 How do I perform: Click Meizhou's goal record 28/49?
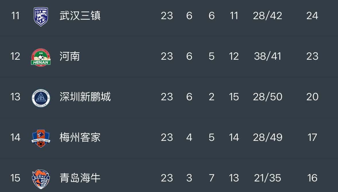click(x=267, y=137)
